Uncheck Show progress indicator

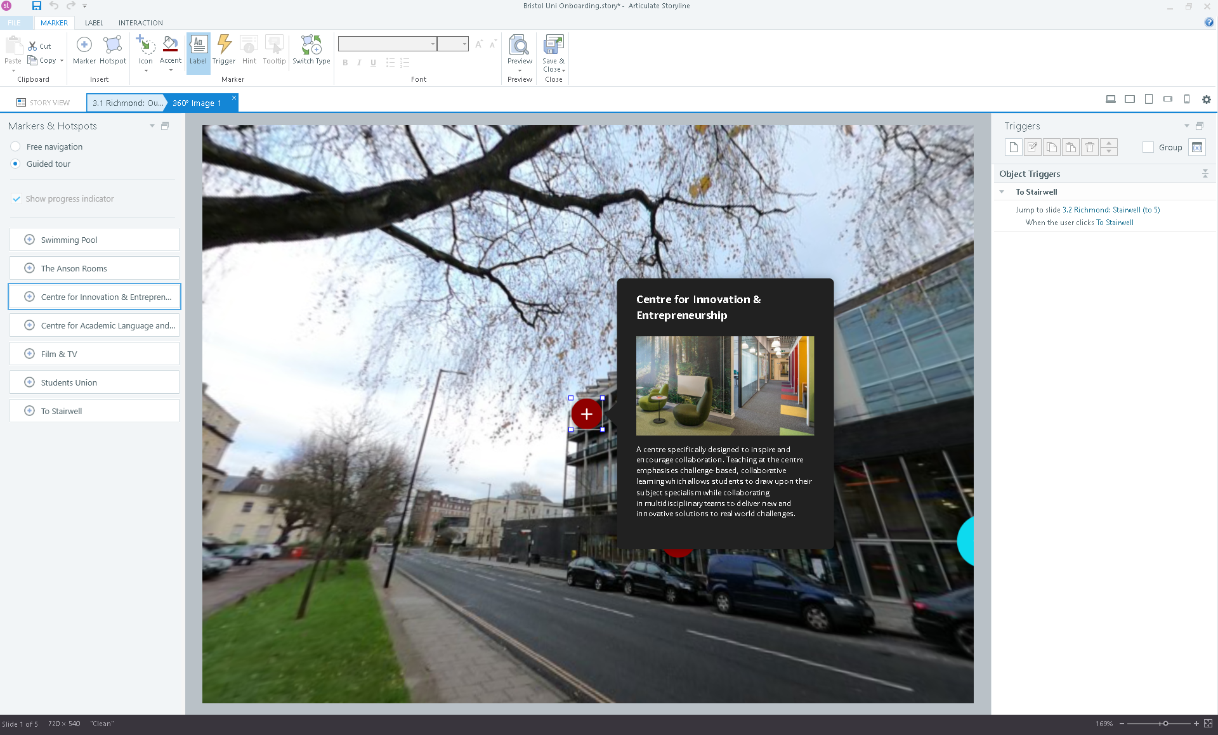coord(16,198)
